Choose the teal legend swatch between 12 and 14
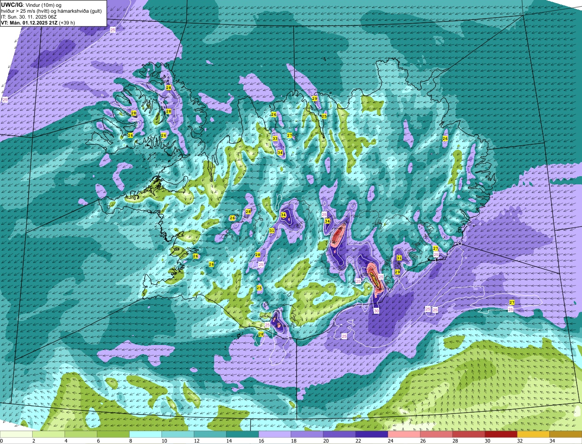 210,434
